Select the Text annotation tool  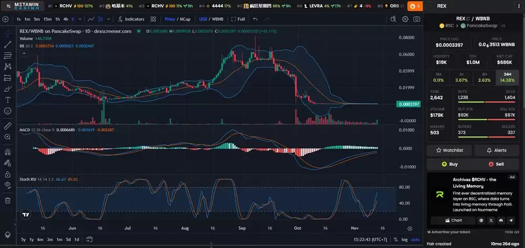8,100
